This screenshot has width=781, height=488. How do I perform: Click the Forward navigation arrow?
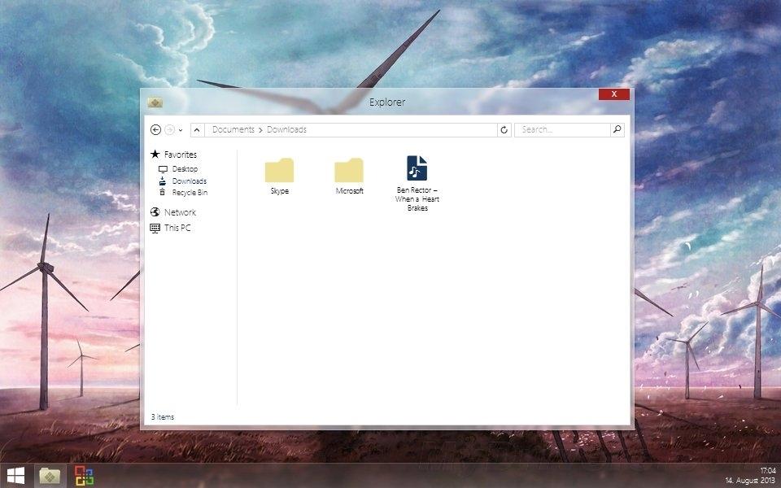(169, 129)
